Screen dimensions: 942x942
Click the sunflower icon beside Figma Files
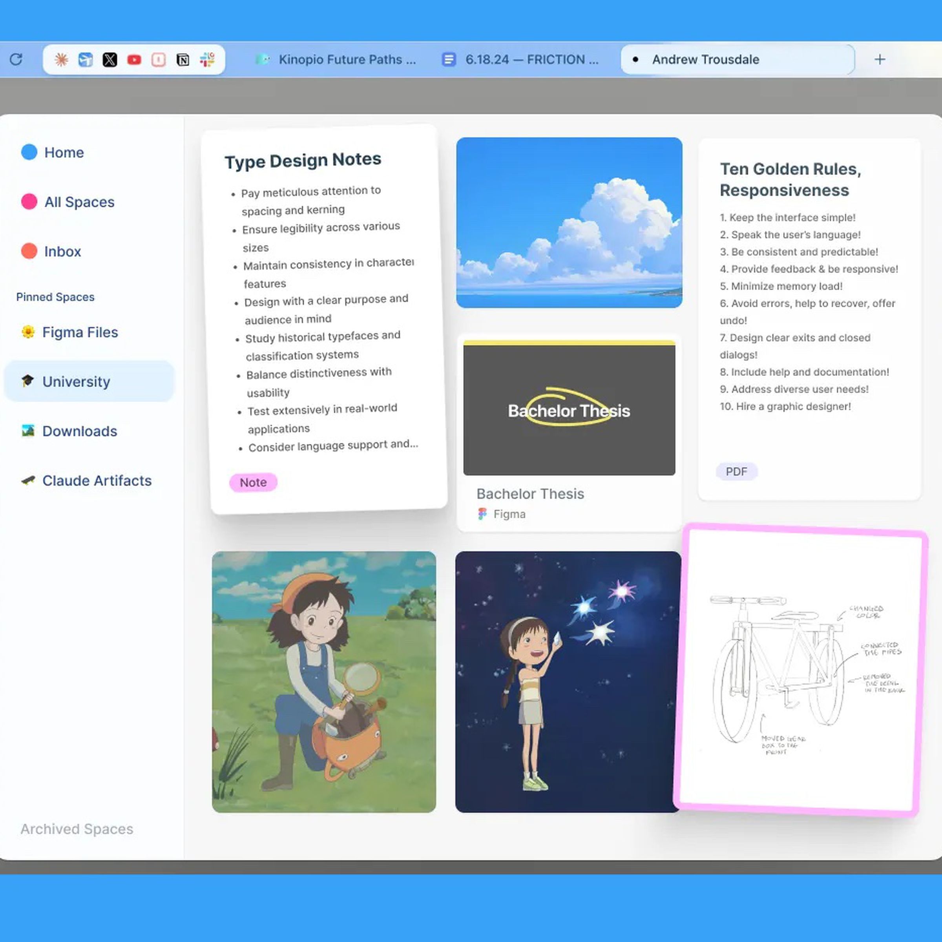(x=28, y=332)
